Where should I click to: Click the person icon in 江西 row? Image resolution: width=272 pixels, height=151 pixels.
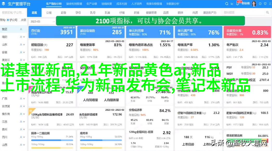[x=21, y=122]
